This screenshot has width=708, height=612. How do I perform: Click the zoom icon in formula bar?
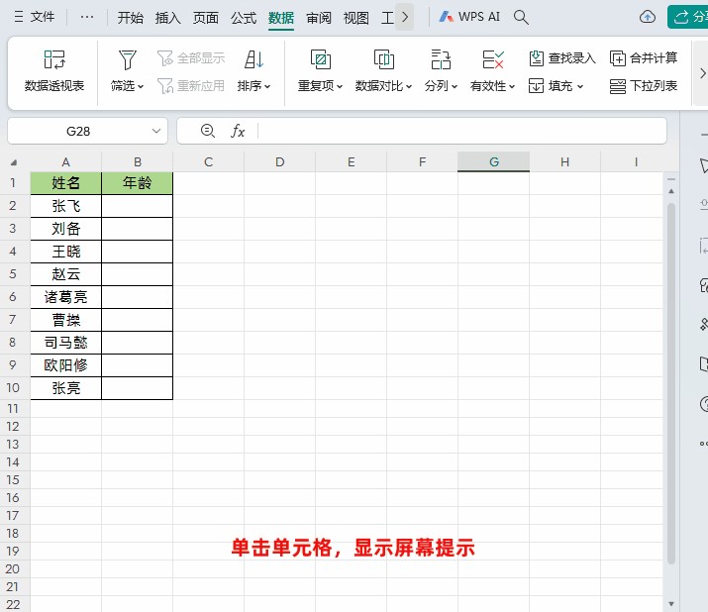point(208,131)
